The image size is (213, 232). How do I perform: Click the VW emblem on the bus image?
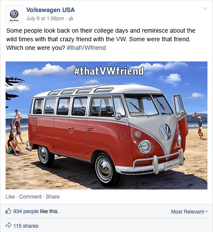[x=165, y=132]
